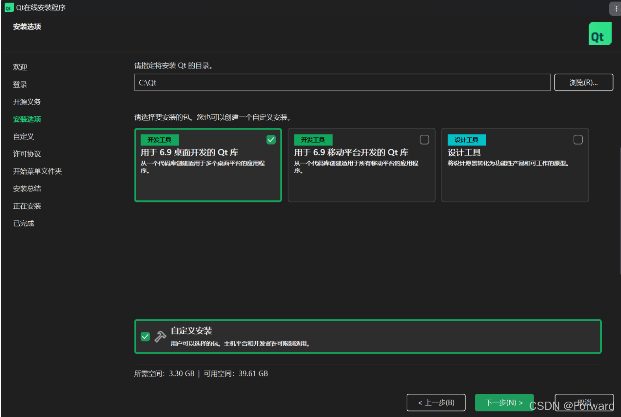Viewport: 621px width, 417px height.
Task: Click the 上一步(B) back button
Action: (436, 402)
